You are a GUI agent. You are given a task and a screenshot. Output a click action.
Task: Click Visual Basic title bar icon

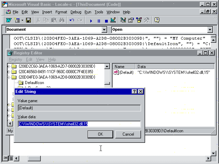tap(5, 4)
